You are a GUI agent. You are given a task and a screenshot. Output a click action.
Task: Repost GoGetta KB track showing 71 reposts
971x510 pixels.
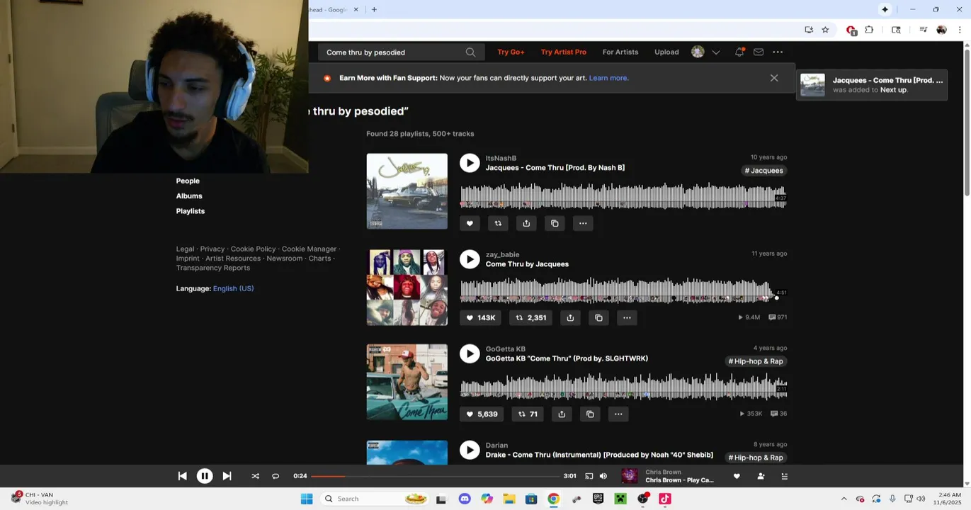[x=527, y=414]
